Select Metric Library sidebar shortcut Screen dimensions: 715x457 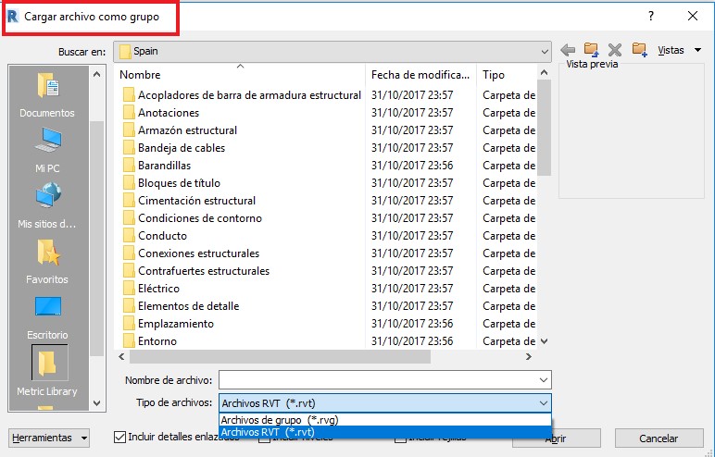47,371
